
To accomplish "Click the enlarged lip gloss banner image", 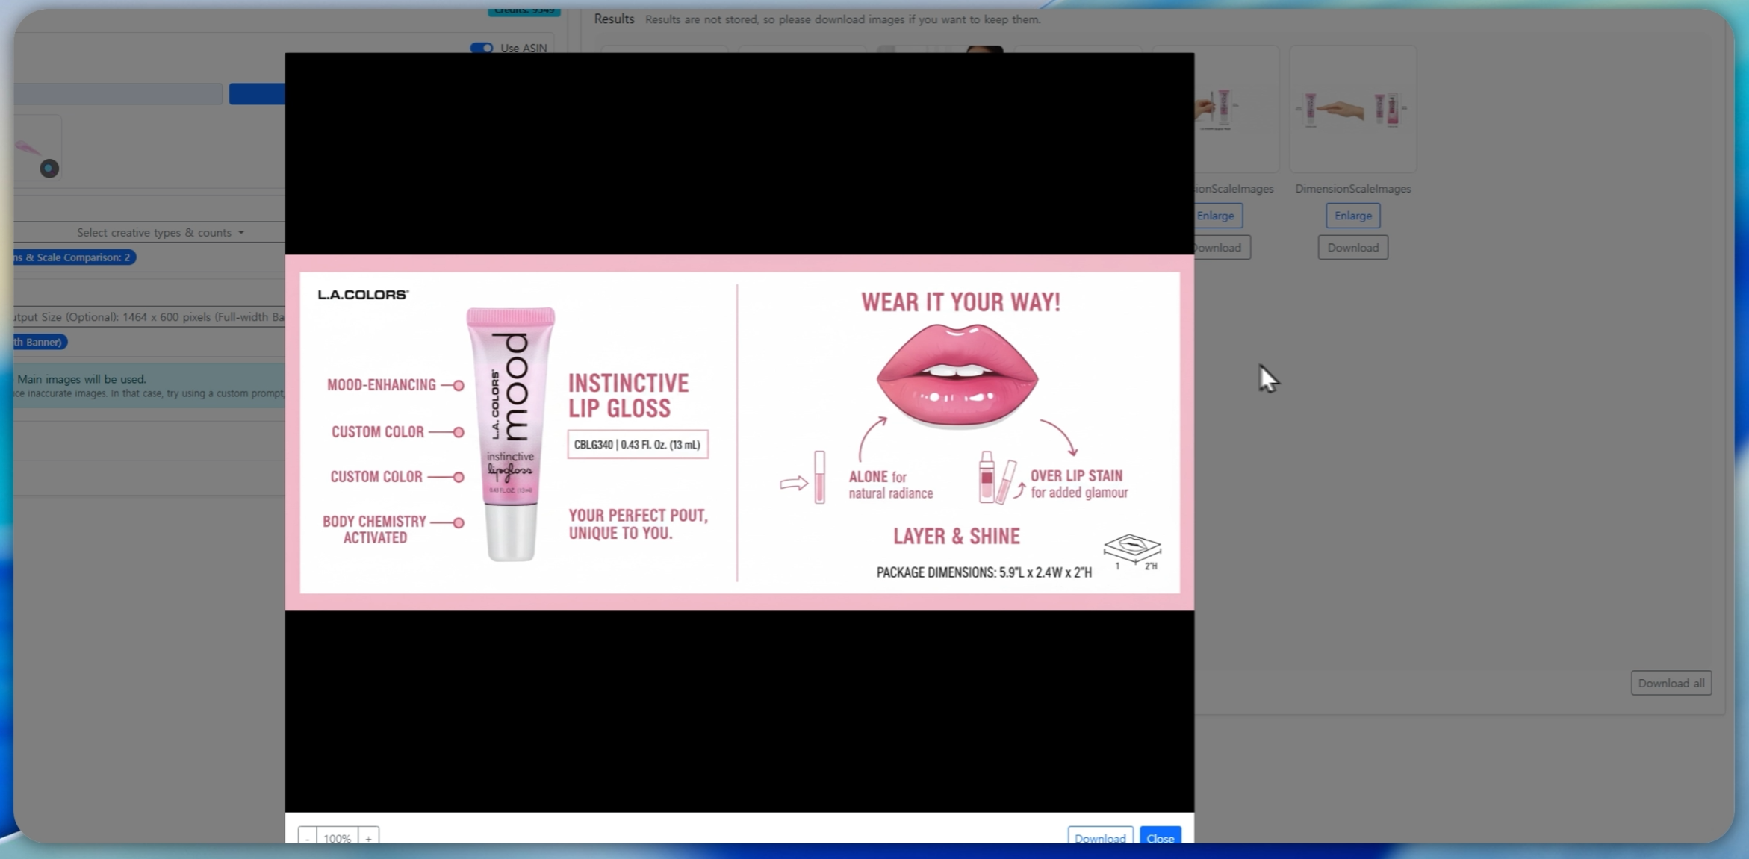I will click(x=739, y=433).
